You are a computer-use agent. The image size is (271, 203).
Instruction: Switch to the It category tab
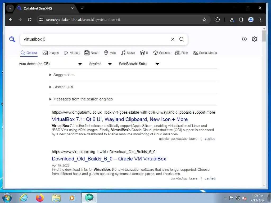144,53
